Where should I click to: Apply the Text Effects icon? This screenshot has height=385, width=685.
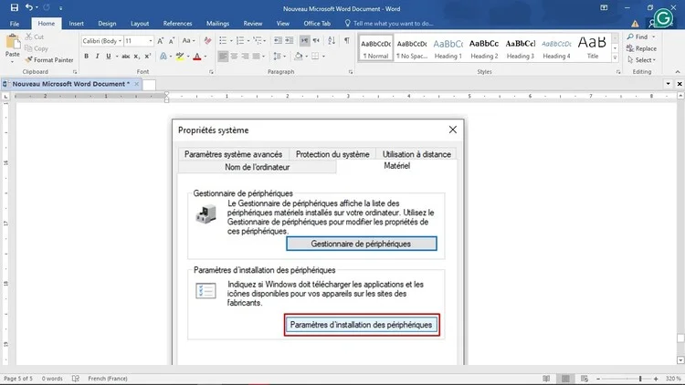tap(165, 57)
